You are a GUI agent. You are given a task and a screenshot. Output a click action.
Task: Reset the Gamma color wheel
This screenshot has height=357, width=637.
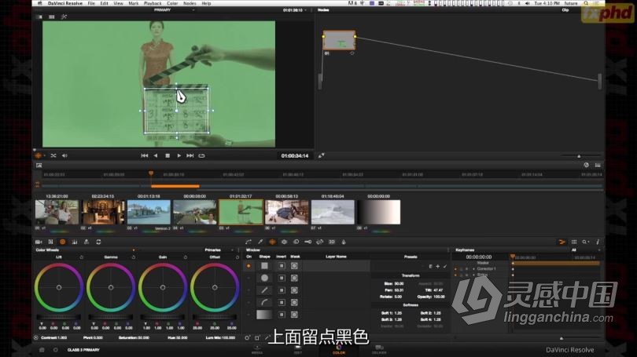pyautogui.click(x=133, y=257)
